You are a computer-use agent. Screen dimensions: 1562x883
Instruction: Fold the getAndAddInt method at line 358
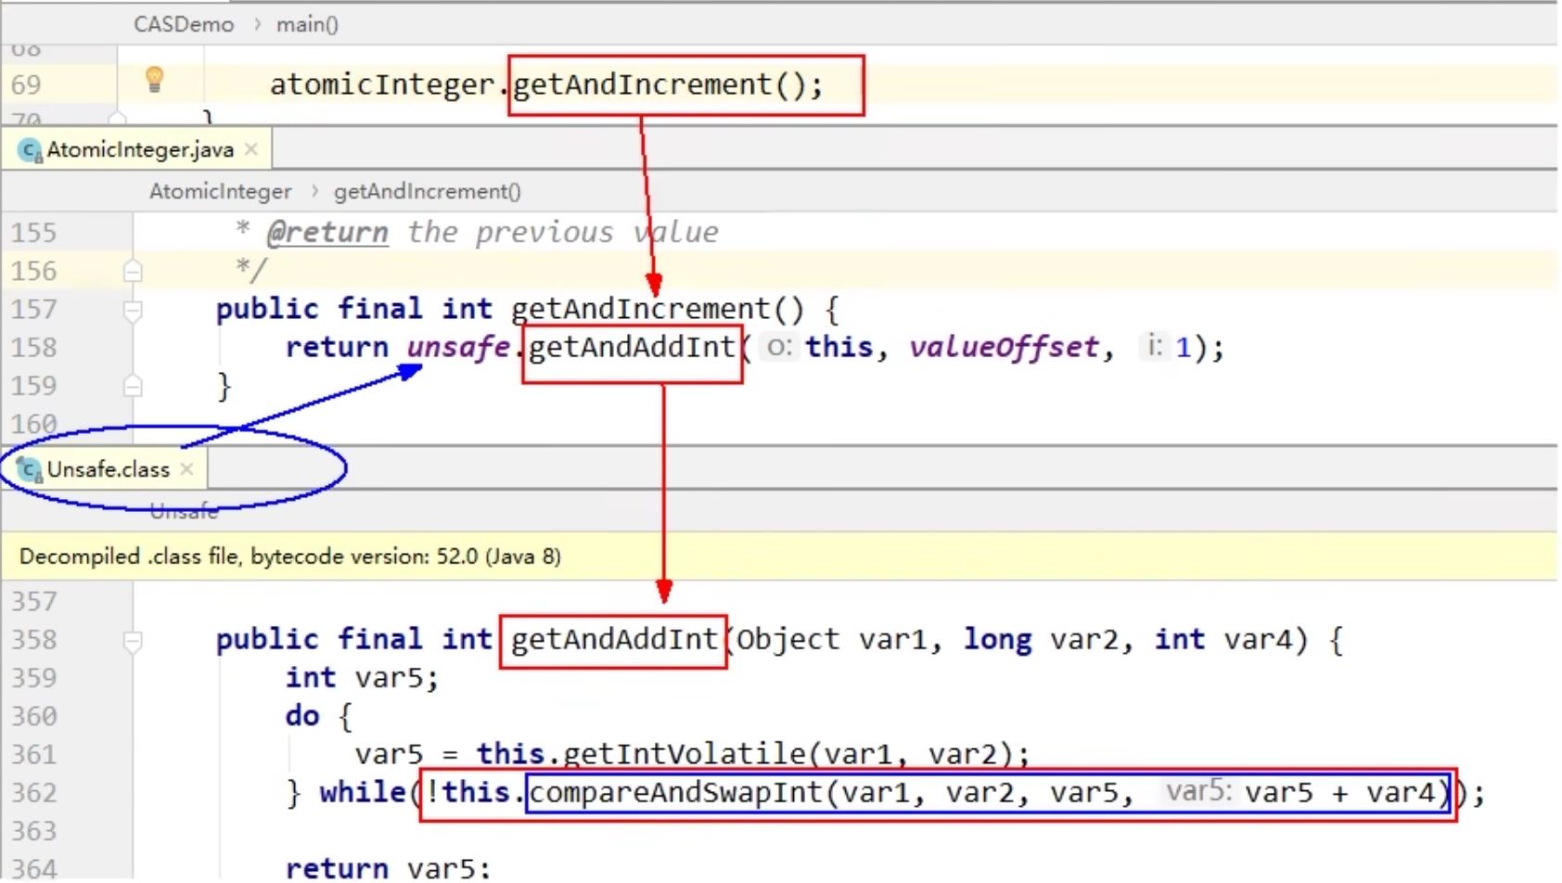coord(133,641)
